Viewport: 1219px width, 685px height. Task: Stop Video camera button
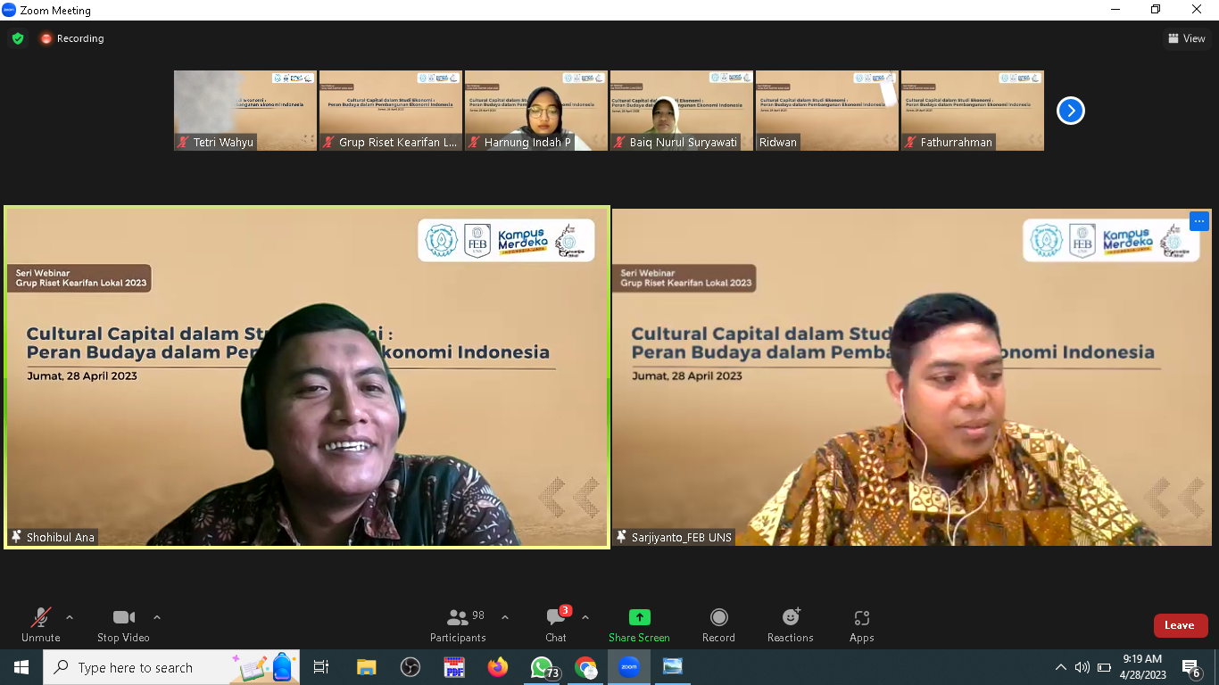(x=123, y=625)
